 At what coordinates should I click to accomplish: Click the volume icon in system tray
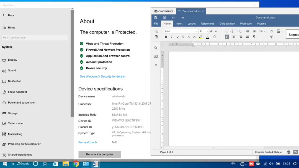271,164
